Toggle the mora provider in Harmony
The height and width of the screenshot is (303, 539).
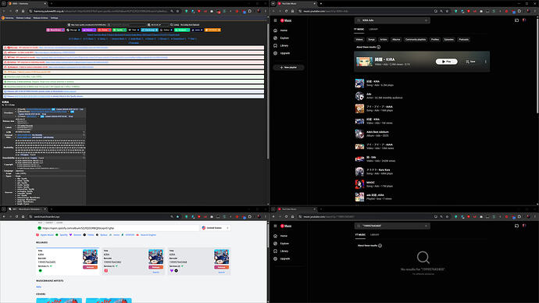[198, 30]
